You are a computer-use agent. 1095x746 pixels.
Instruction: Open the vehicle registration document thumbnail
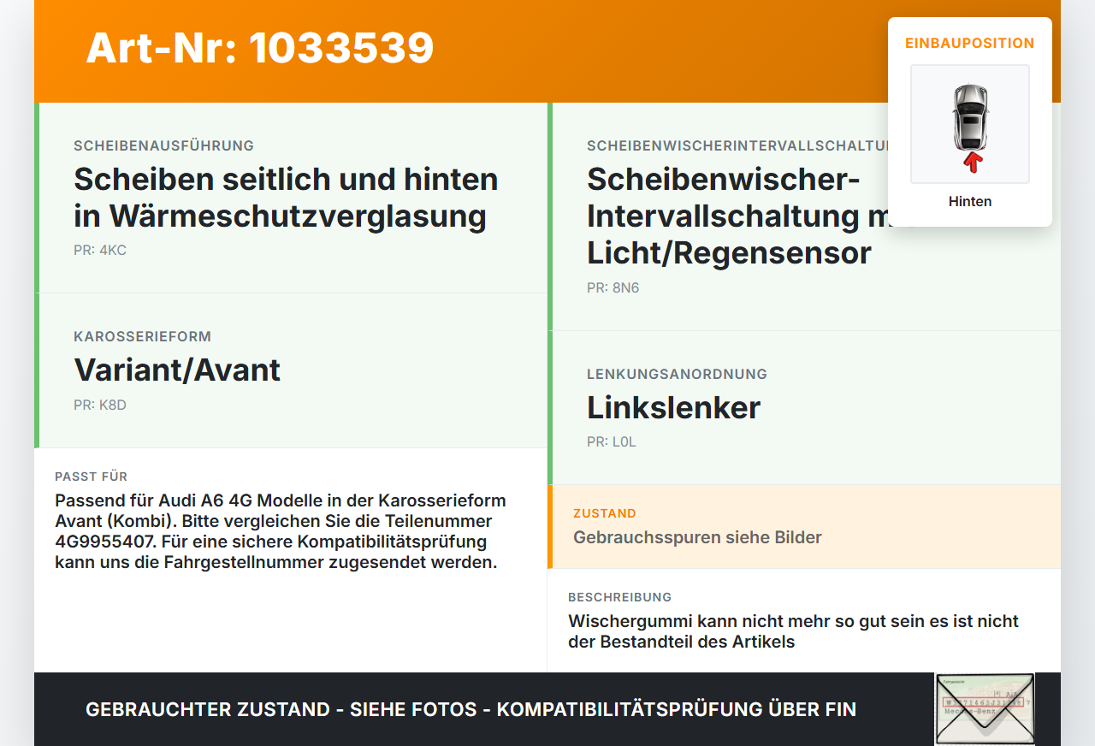point(985,709)
